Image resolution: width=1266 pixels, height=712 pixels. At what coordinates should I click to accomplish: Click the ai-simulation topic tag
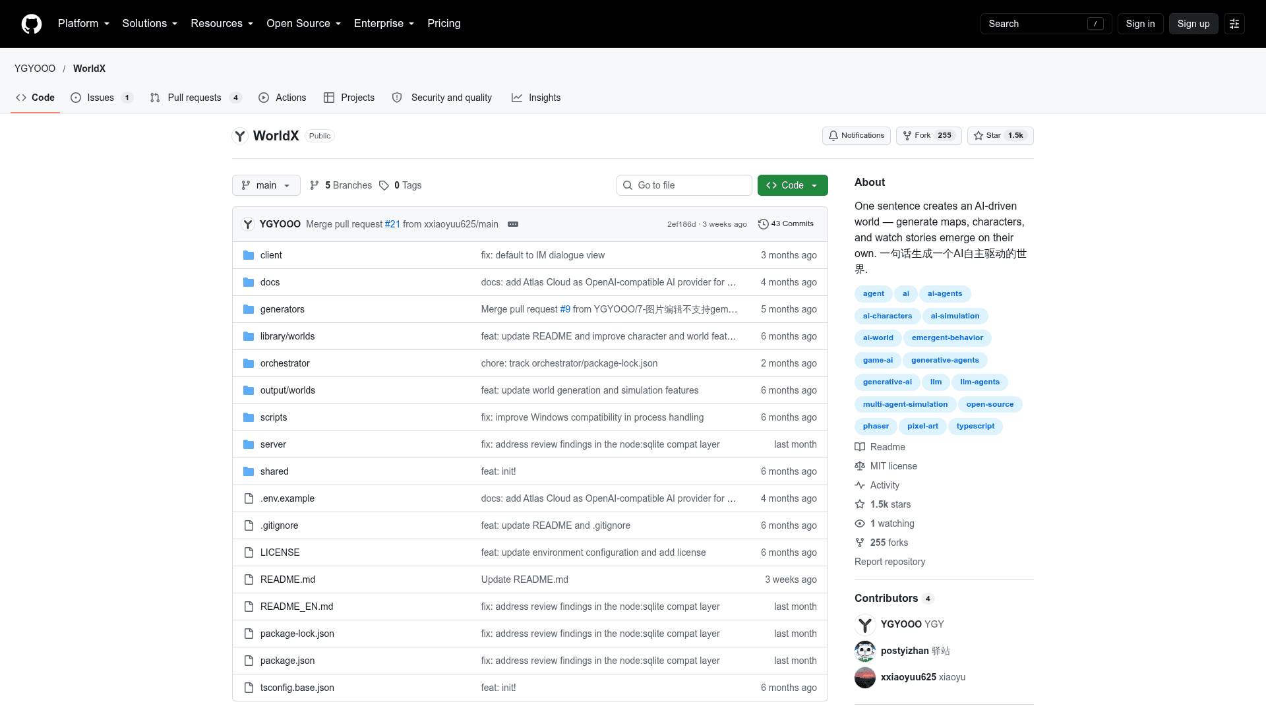[x=955, y=316]
